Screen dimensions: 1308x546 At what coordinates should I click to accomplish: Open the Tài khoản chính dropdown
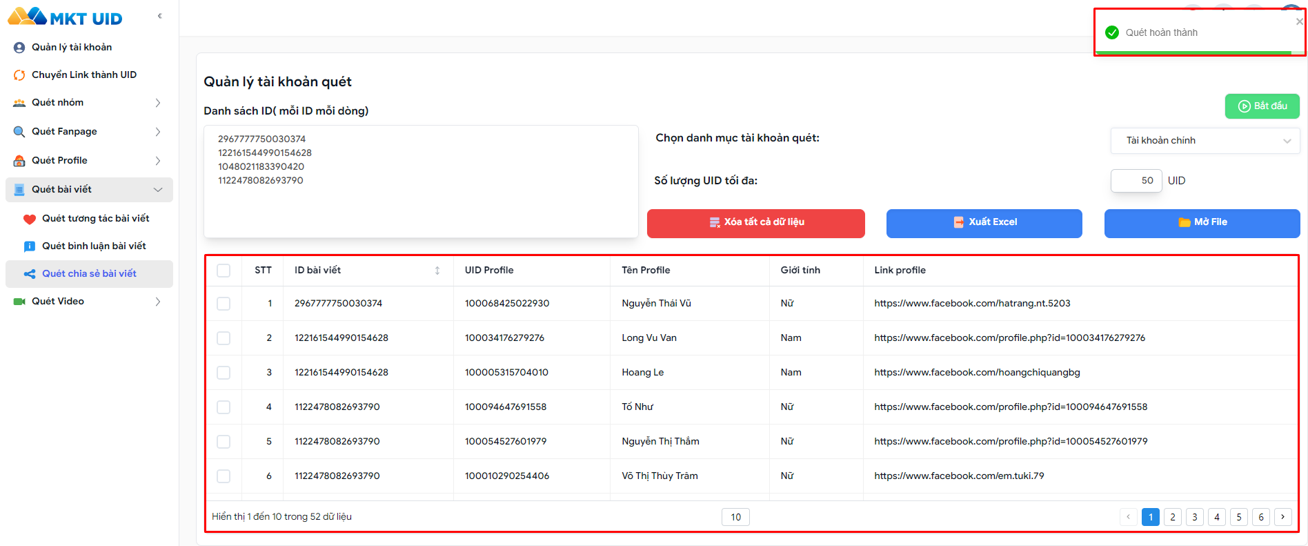tap(1205, 141)
